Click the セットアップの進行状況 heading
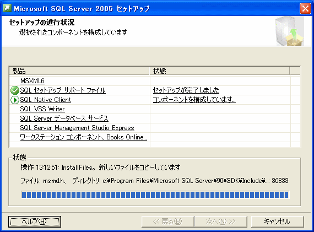 42,23
